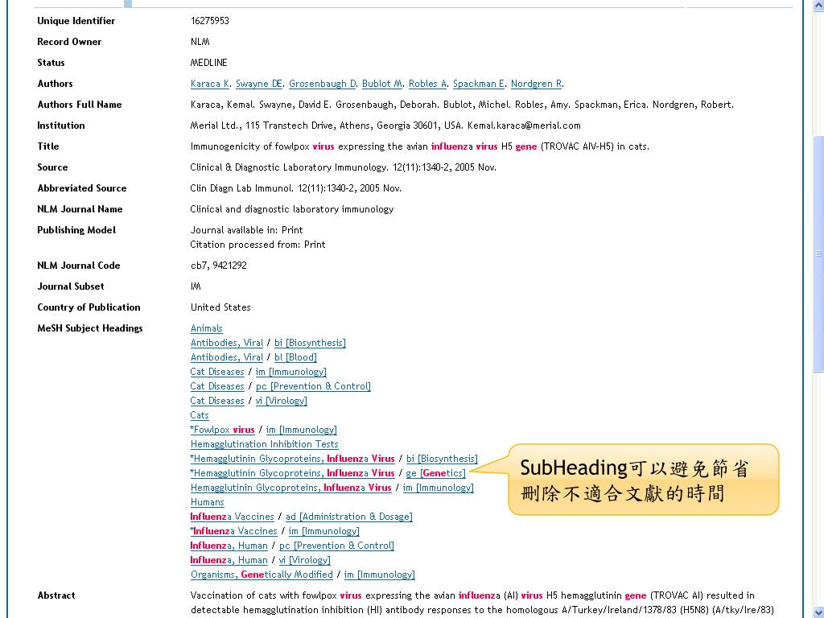Open Cat Diseases heading beside Immunology
The width and height of the screenshot is (824, 618).
tap(217, 372)
